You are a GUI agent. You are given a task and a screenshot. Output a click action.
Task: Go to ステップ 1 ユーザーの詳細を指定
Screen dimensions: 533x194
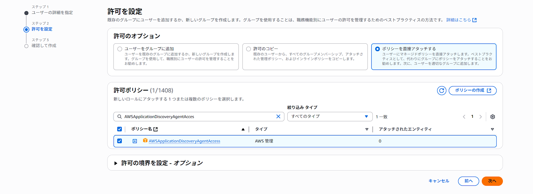click(52, 13)
